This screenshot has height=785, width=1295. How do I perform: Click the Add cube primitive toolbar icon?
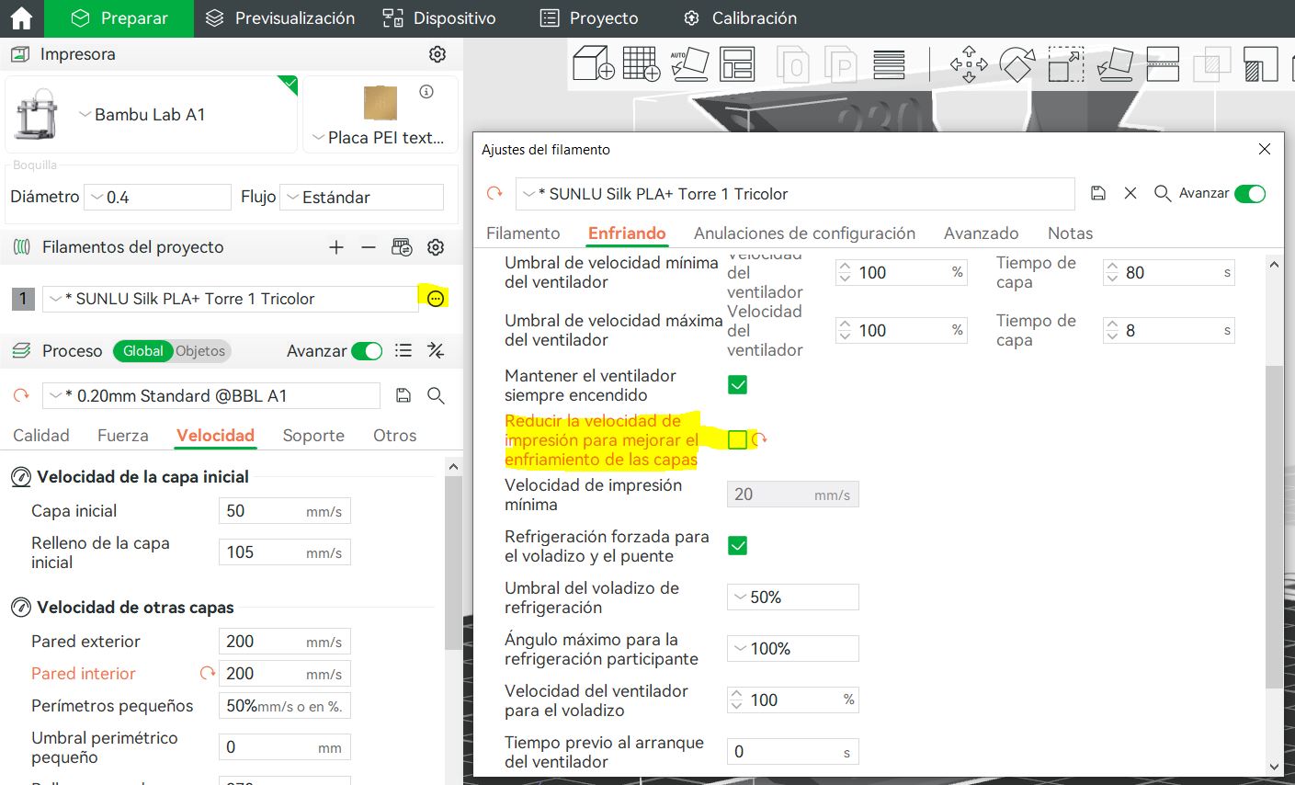593,65
